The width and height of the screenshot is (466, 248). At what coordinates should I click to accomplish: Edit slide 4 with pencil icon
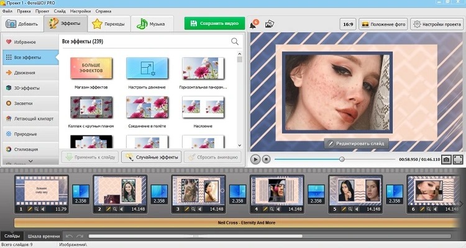tap(265, 209)
